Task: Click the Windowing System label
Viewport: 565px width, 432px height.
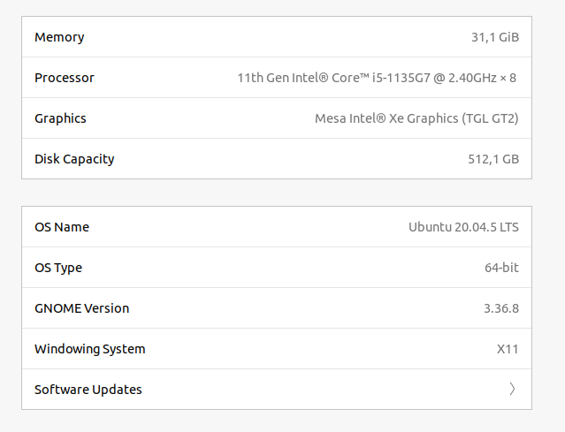Action: (x=90, y=349)
